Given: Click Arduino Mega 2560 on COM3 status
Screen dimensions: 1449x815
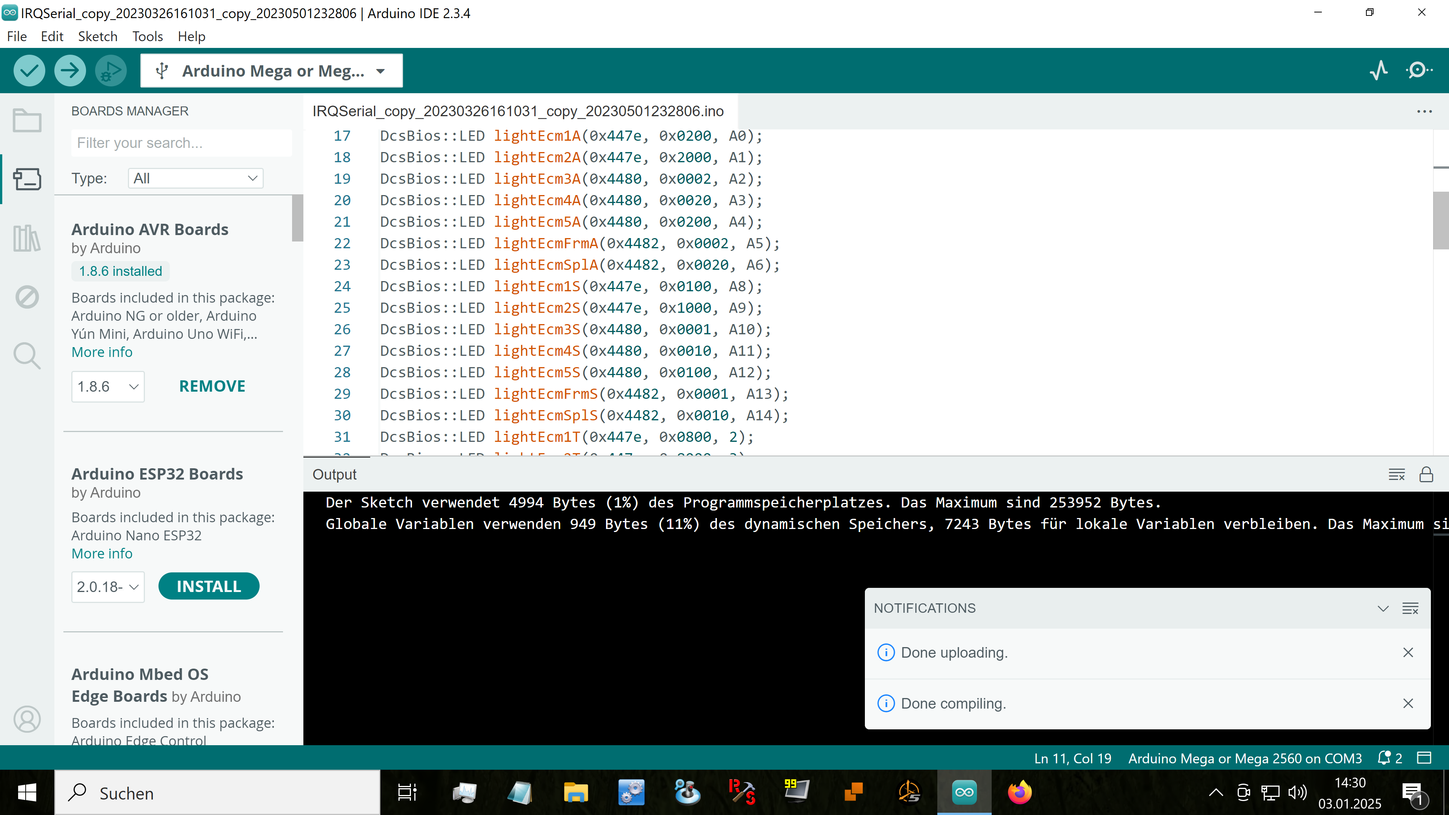Looking at the screenshot, I should pyautogui.click(x=1245, y=758).
